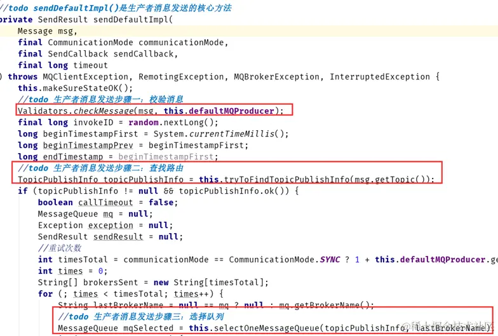This screenshot has width=498, height=336.
Task: Click the step three 选择队列 comment
Action: [x=141, y=316]
